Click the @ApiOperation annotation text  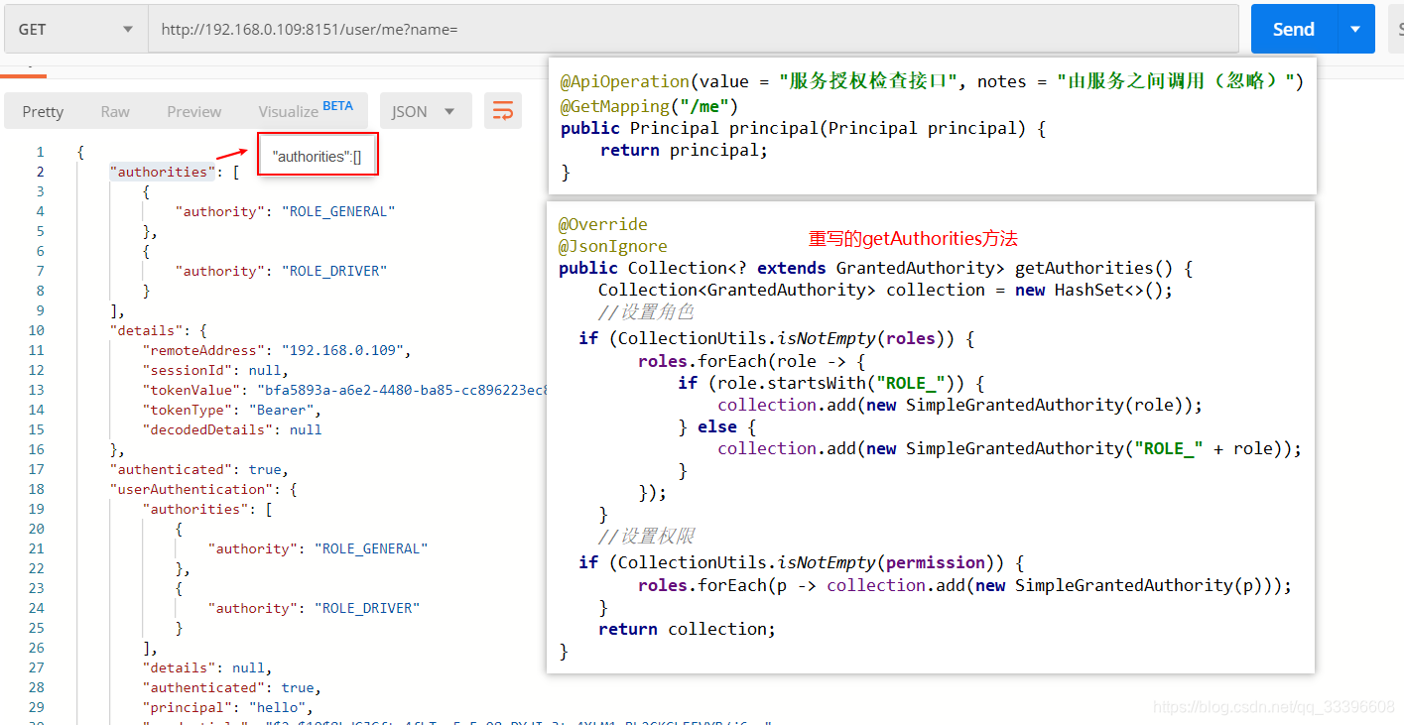pos(932,81)
